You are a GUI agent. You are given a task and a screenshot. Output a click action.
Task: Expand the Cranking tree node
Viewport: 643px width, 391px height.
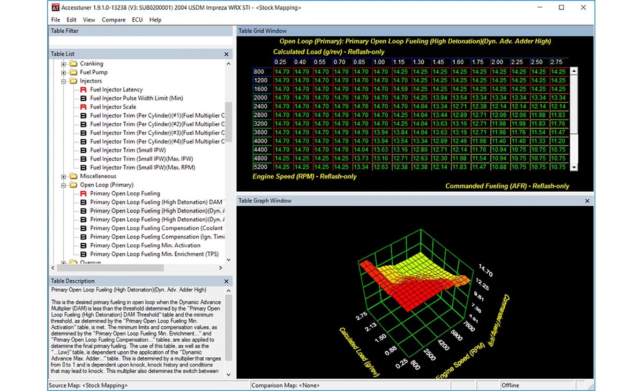click(64, 64)
